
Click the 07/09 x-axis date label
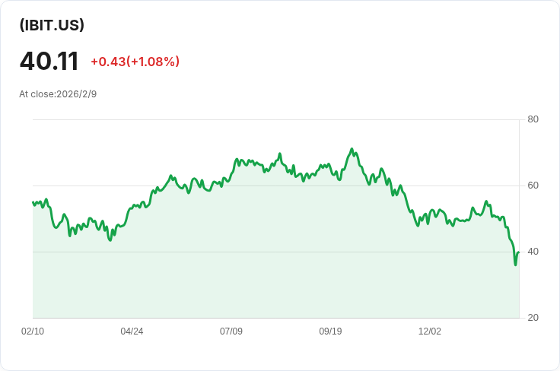click(x=231, y=331)
